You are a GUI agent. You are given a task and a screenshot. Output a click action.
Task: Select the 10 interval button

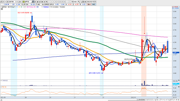click(x=56, y=2)
